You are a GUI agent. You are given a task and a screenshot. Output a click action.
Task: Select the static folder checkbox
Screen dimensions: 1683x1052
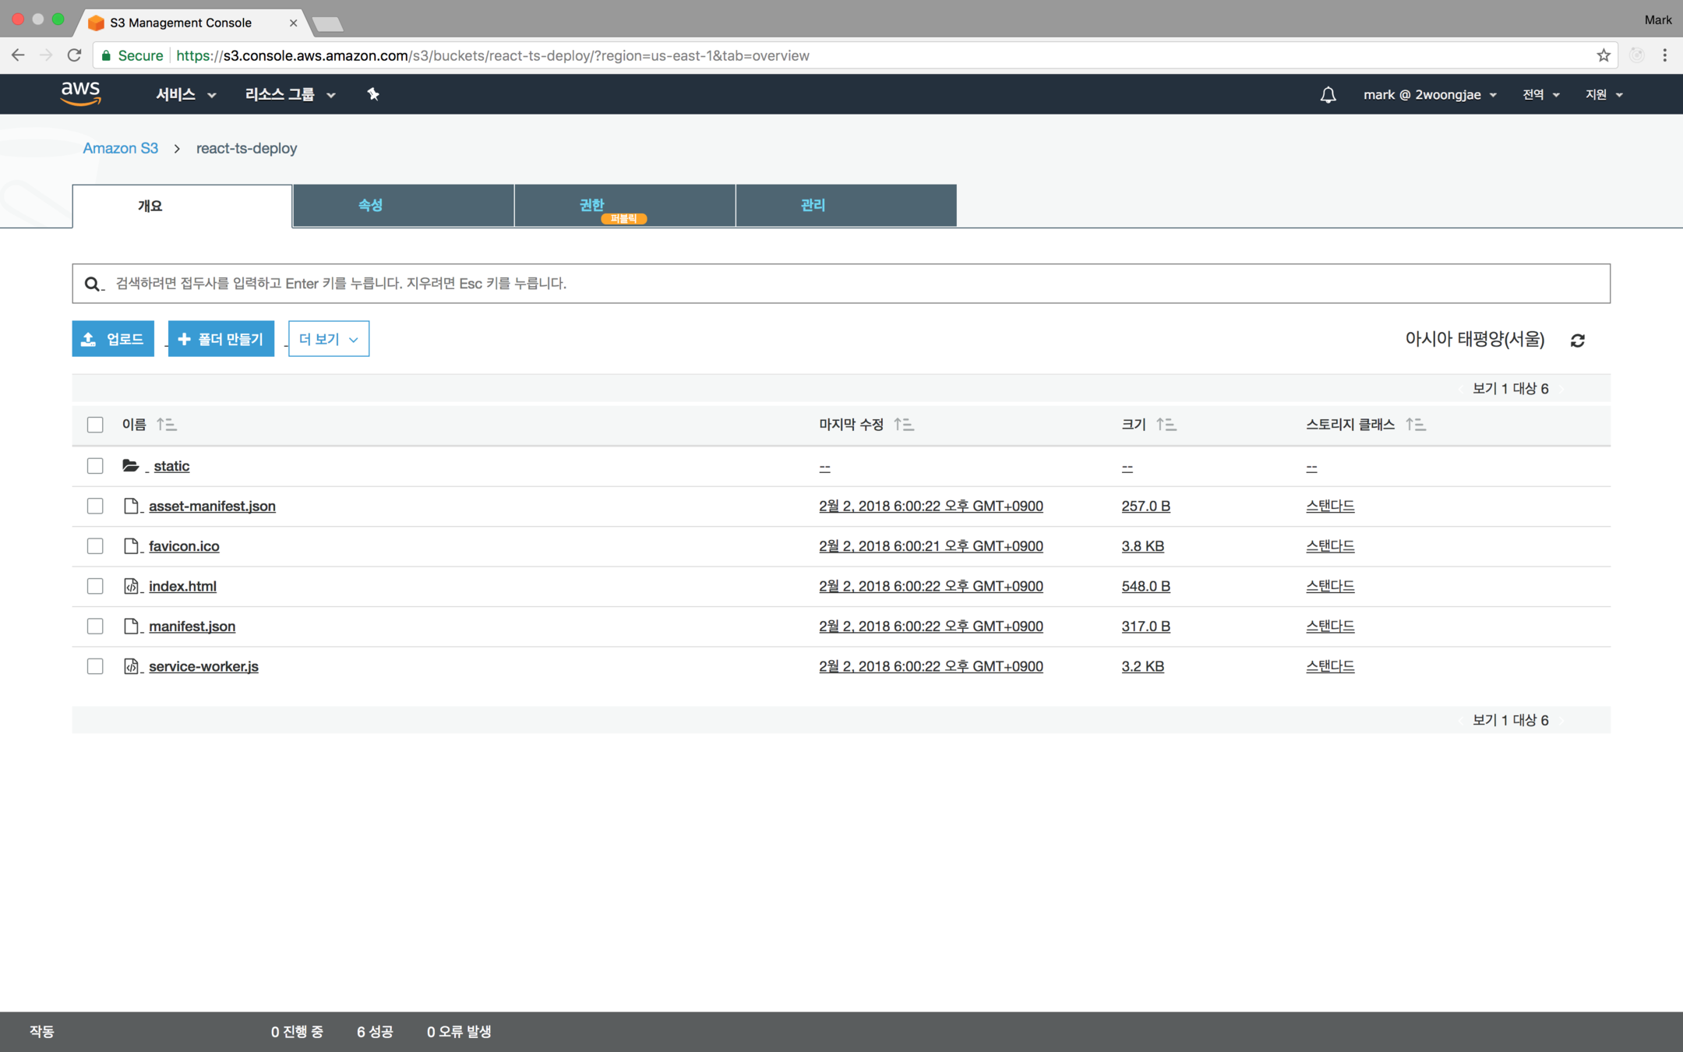point(95,466)
